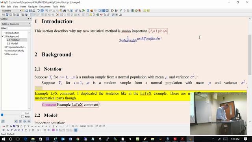
Task: Toggle continuous spellcheck icon
Action: [42, 11]
